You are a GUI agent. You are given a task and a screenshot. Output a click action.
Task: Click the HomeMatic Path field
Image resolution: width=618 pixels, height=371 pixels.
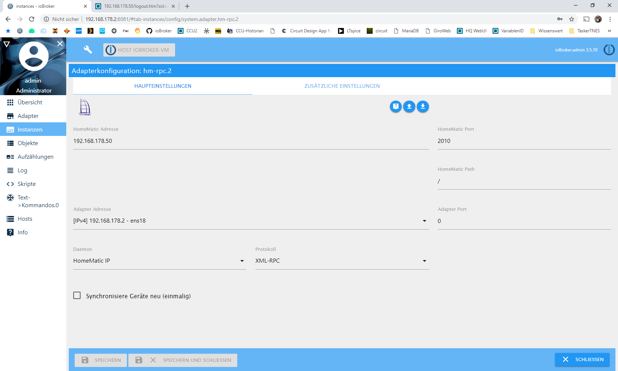coord(524,181)
